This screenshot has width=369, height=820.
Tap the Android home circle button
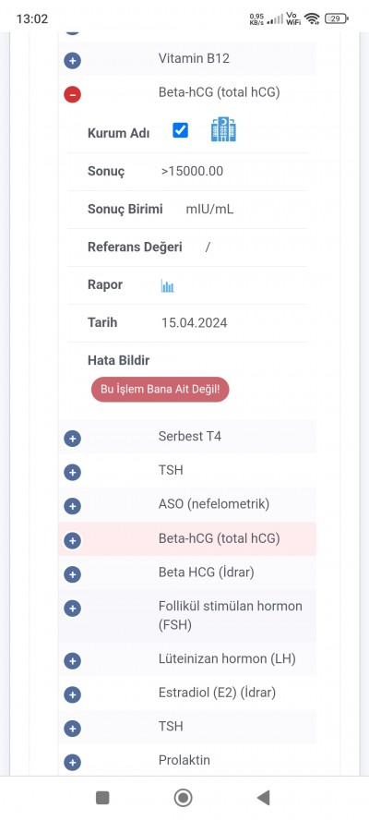pyautogui.click(x=183, y=798)
